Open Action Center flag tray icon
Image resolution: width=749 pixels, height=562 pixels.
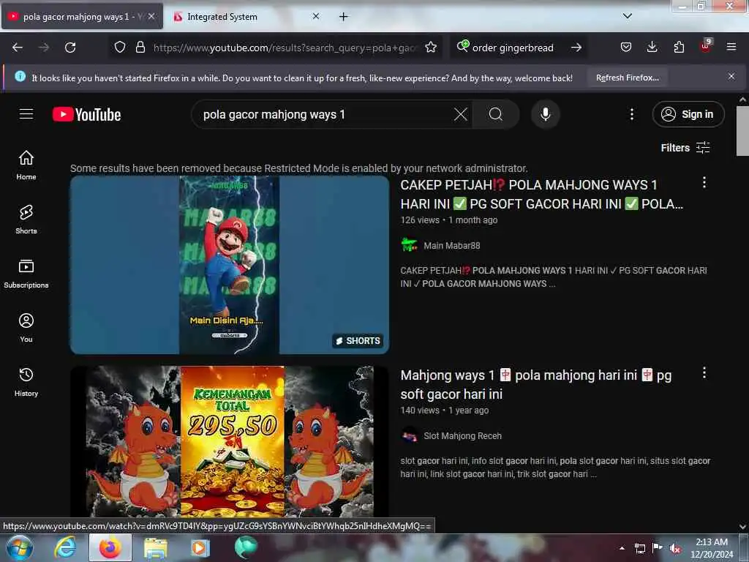pyautogui.click(x=658, y=548)
